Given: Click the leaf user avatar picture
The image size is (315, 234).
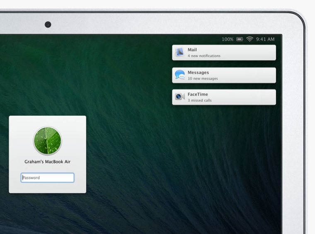Looking at the screenshot, I should tap(47, 141).
